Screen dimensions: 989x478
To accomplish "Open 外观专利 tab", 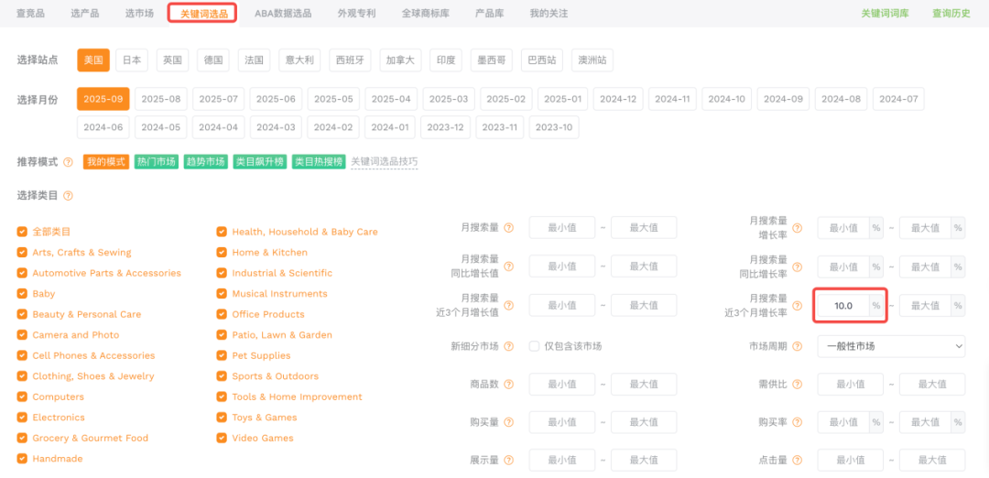I will (x=356, y=13).
